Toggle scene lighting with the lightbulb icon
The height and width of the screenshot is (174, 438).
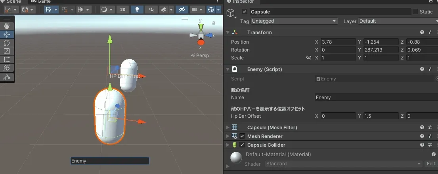[x=137, y=10]
